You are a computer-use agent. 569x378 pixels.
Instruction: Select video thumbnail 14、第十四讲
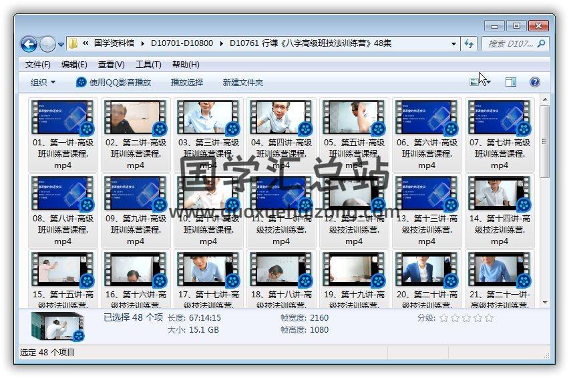coord(500,193)
